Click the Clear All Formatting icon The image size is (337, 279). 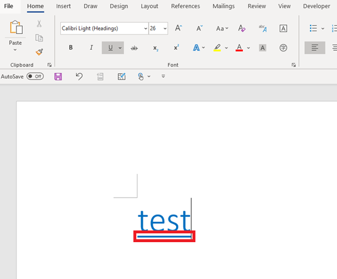242,28
